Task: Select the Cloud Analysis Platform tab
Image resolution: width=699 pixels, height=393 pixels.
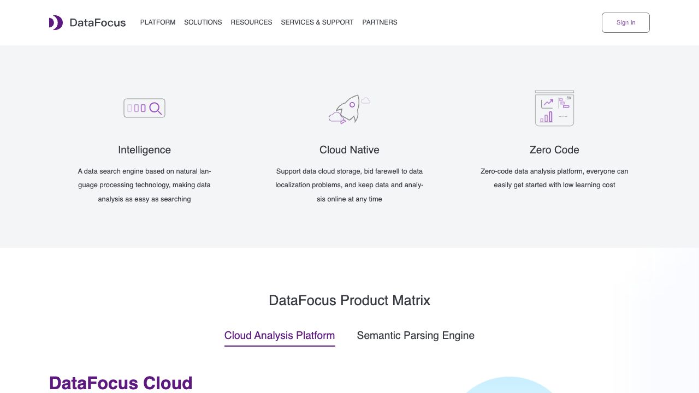Action: 280,336
